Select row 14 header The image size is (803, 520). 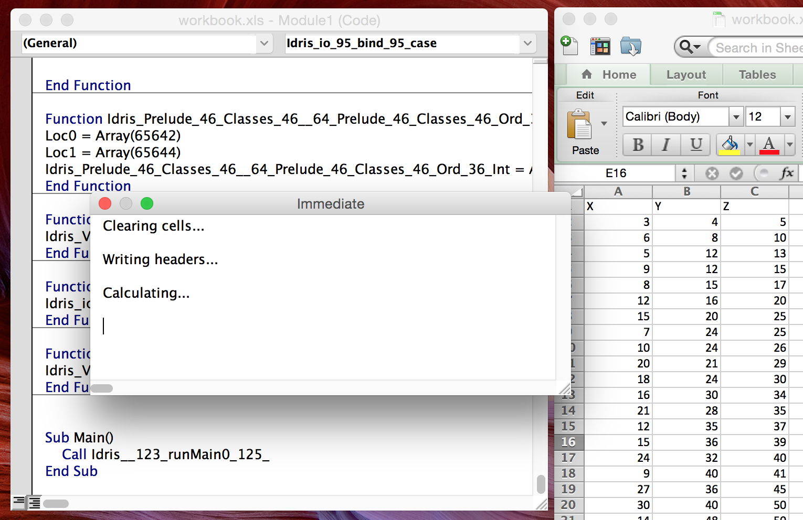(x=569, y=410)
